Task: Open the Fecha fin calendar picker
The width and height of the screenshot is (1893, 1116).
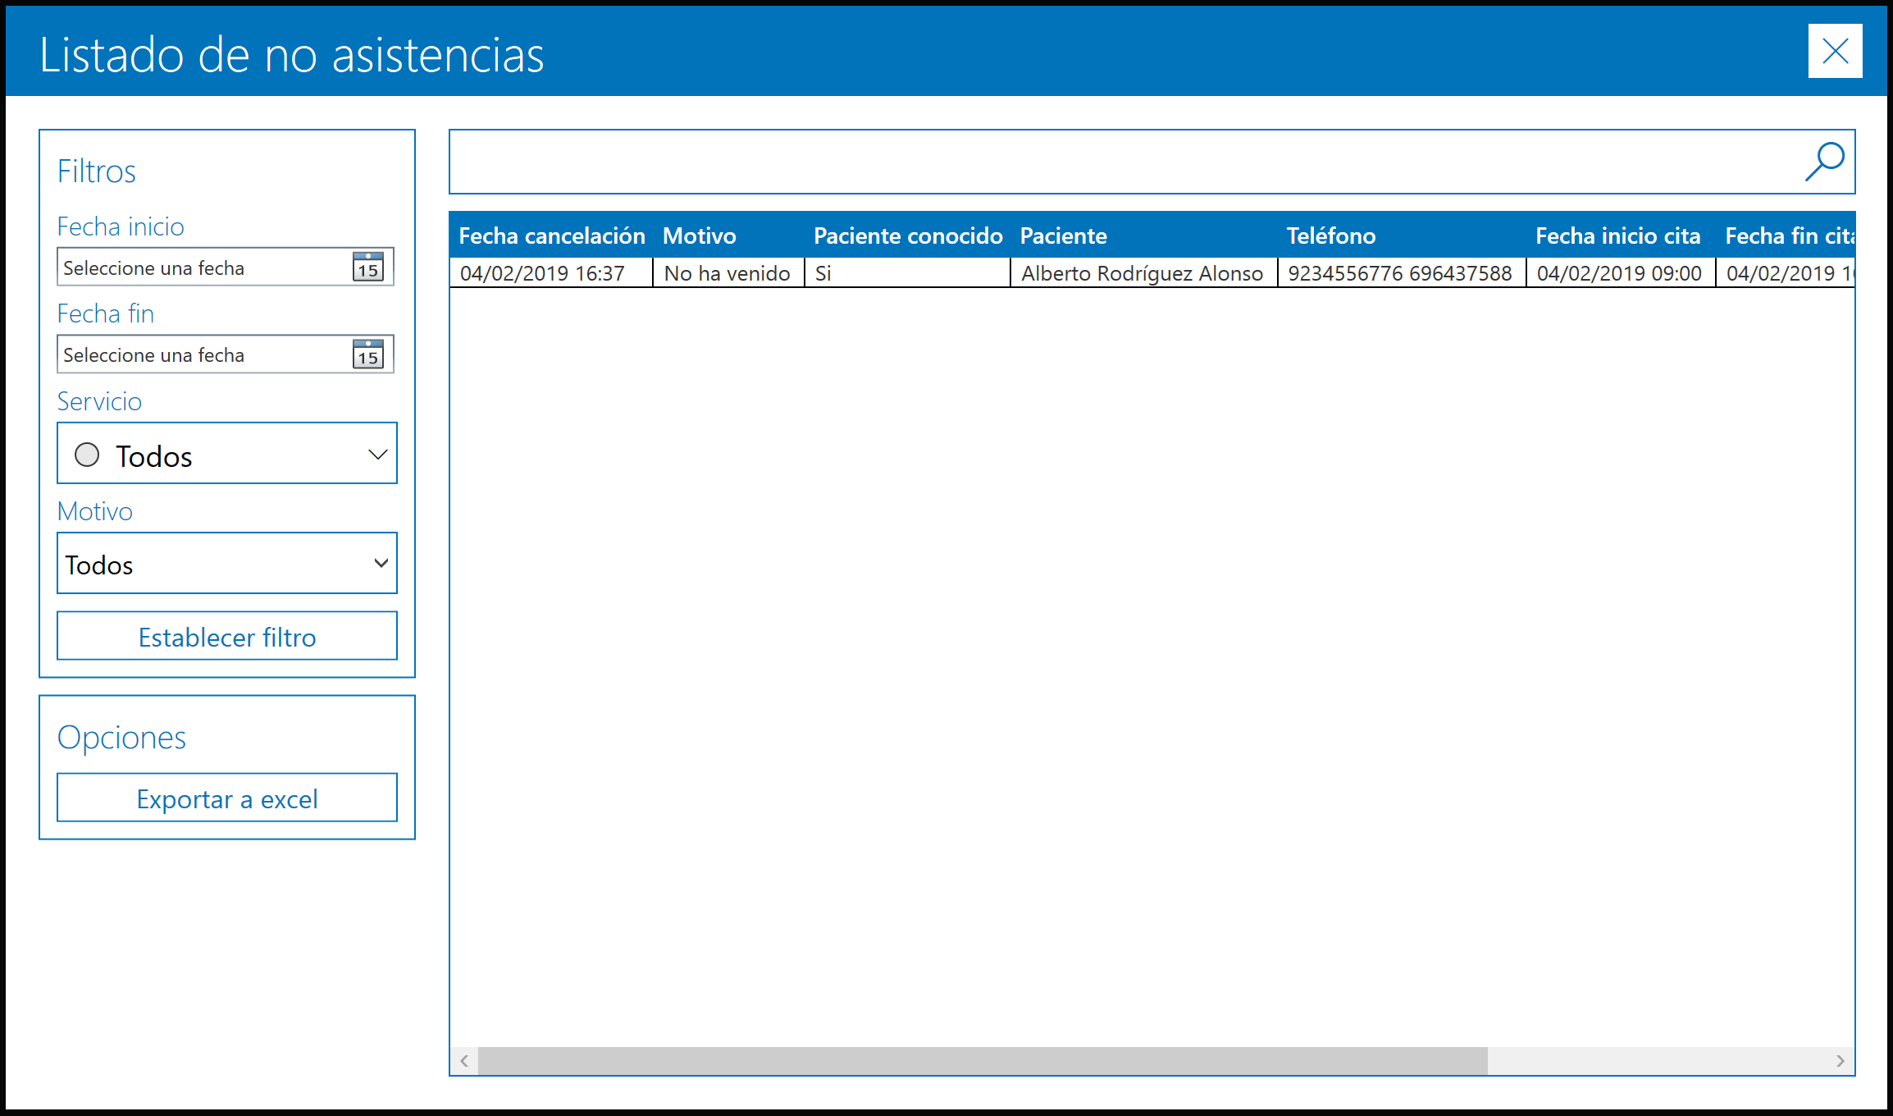Action: (368, 354)
